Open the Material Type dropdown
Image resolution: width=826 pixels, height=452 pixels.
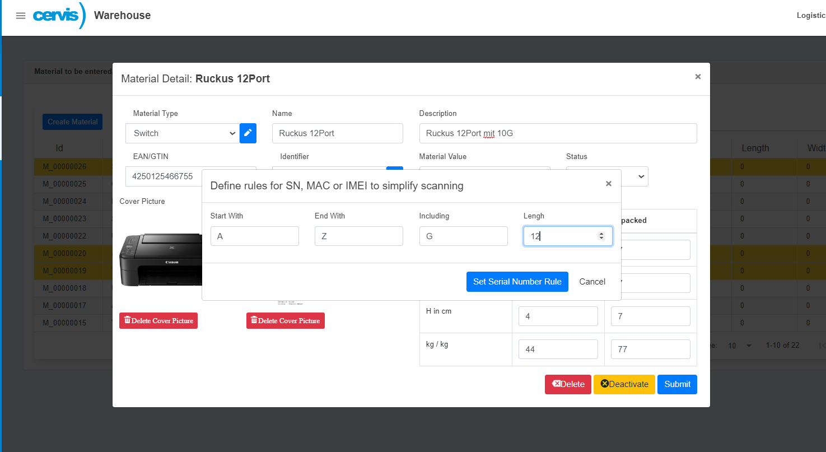pos(183,133)
